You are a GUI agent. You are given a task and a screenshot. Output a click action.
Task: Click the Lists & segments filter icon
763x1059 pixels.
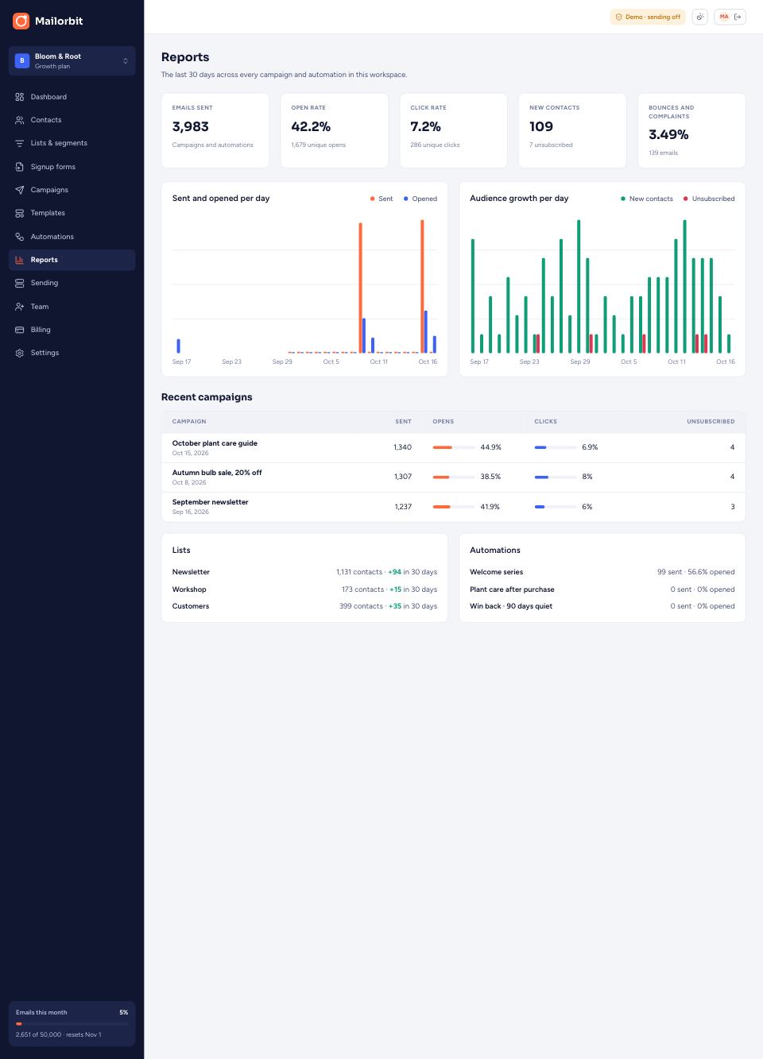point(20,143)
